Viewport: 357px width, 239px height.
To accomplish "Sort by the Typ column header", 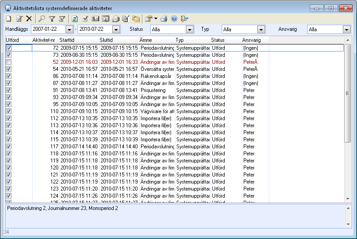I will point(193,40).
